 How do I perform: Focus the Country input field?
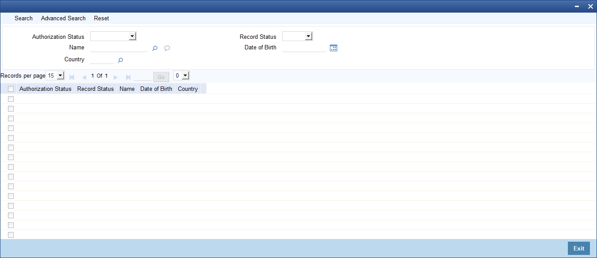[102, 60]
